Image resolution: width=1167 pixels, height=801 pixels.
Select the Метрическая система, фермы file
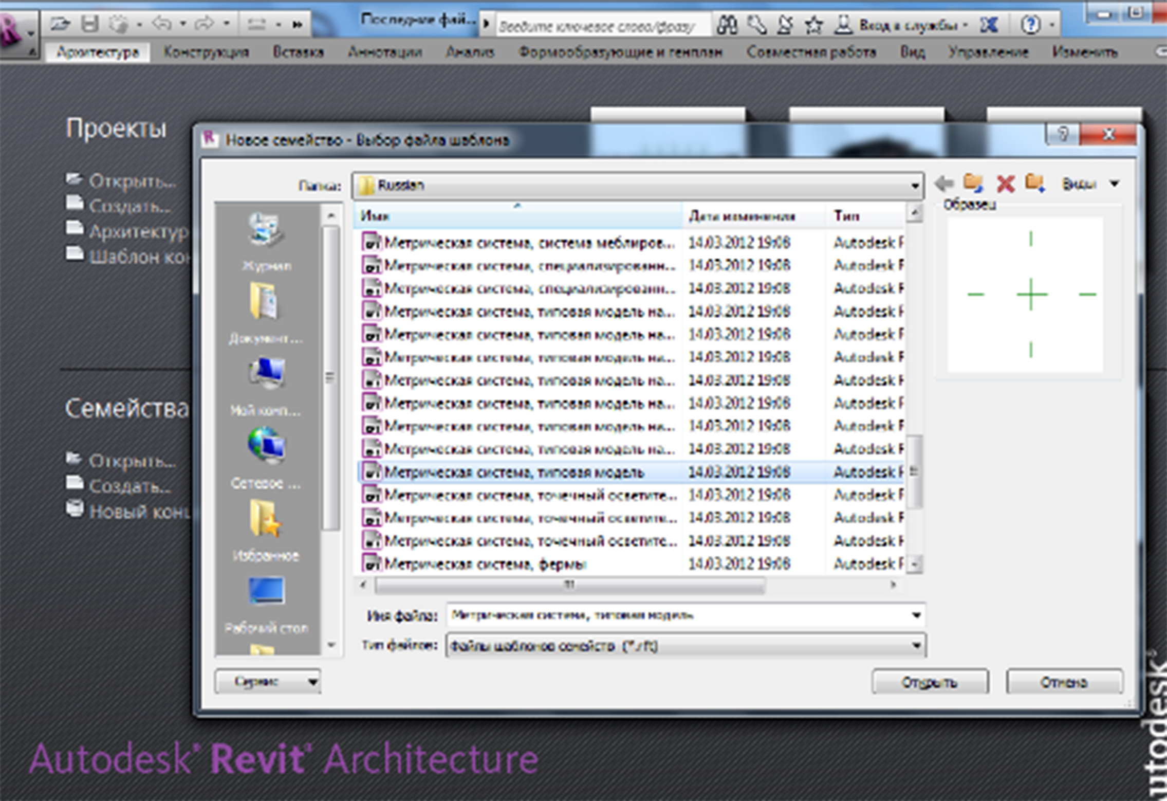coord(485,565)
